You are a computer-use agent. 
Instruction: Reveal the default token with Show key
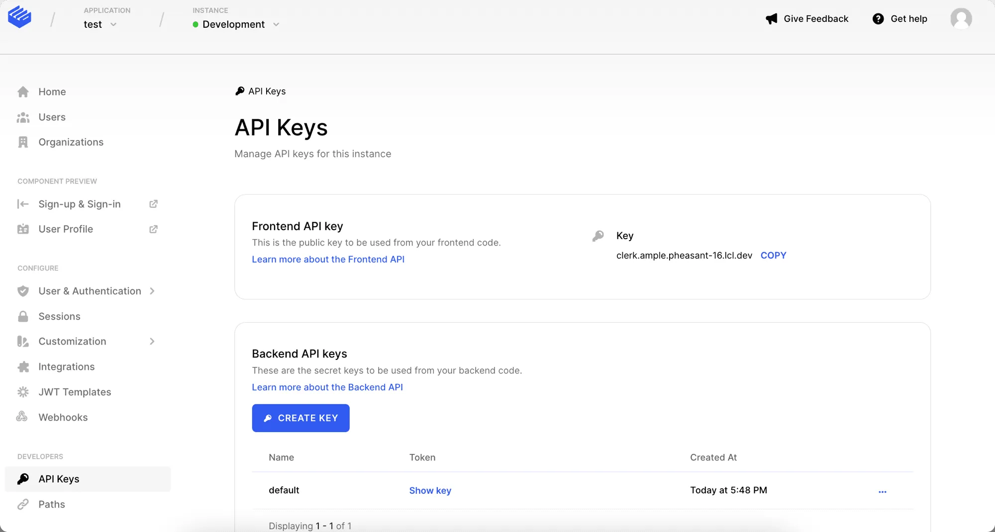pyautogui.click(x=430, y=491)
